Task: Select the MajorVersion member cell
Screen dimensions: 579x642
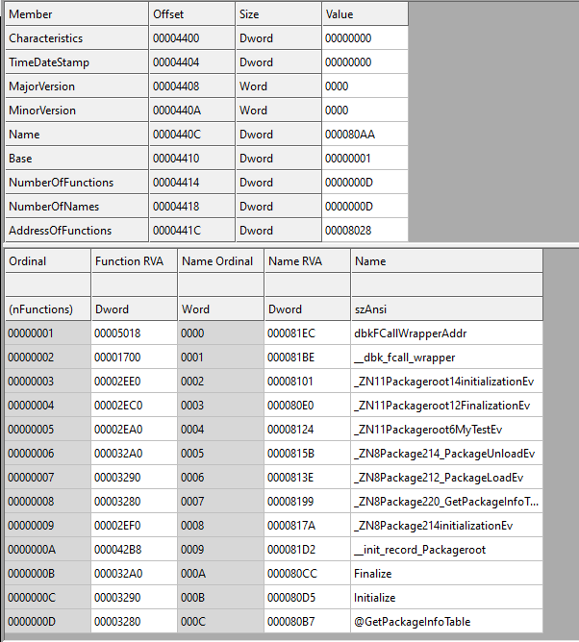Action: tap(77, 86)
